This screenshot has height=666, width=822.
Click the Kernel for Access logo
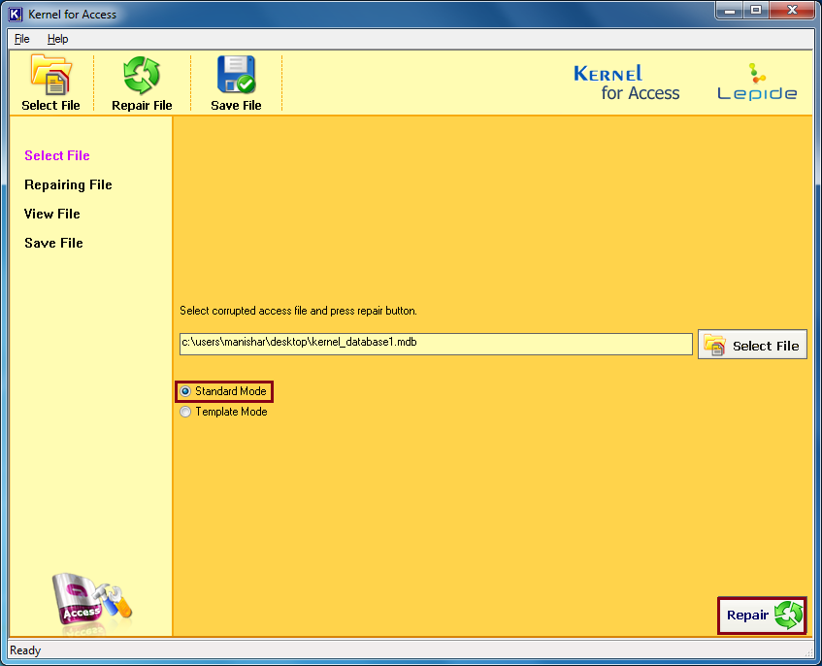pos(627,83)
